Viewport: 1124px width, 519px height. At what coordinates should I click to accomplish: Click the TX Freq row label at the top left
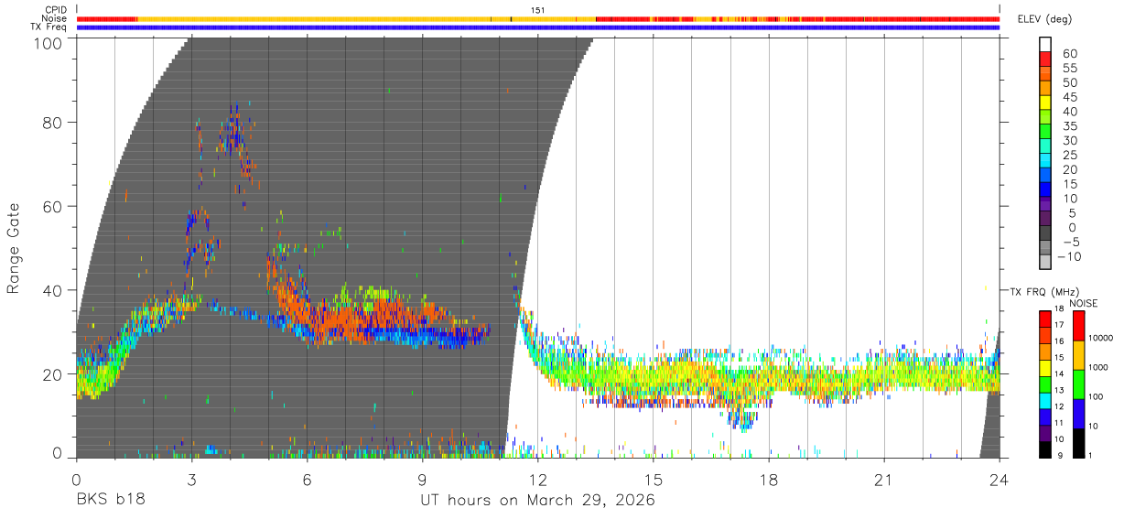point(48,27)
